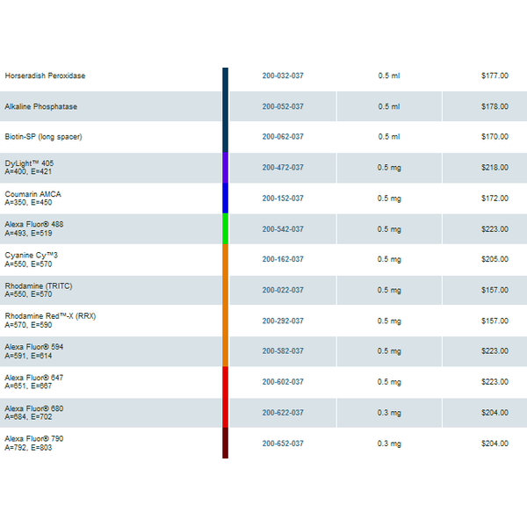
Task: Select the Horseradish Peroxidase row label
Action: pyautogui.click(x=45, y=76)
